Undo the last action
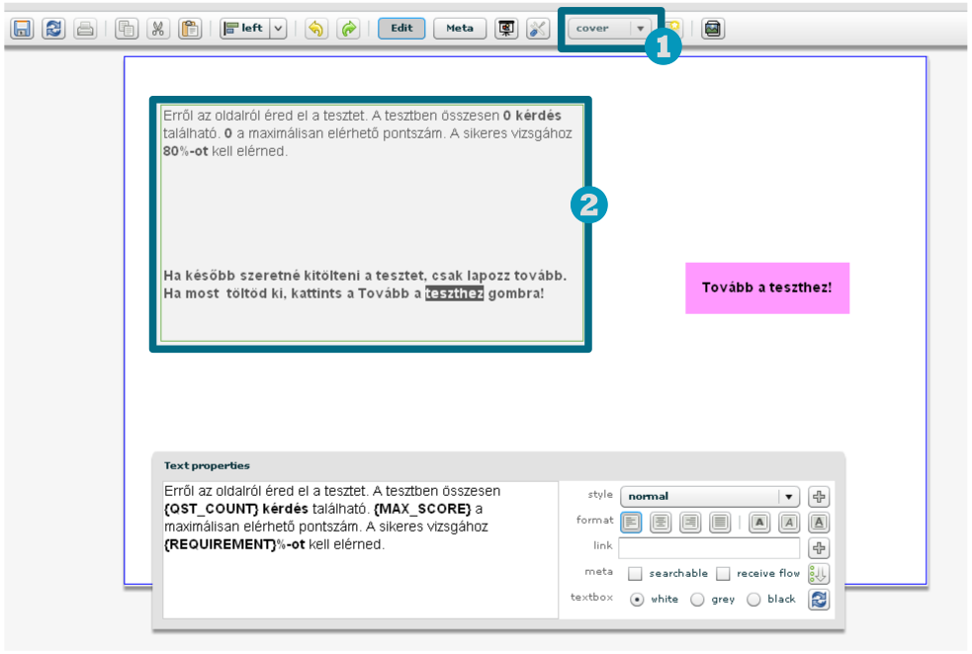 click(x=315, y=29)
